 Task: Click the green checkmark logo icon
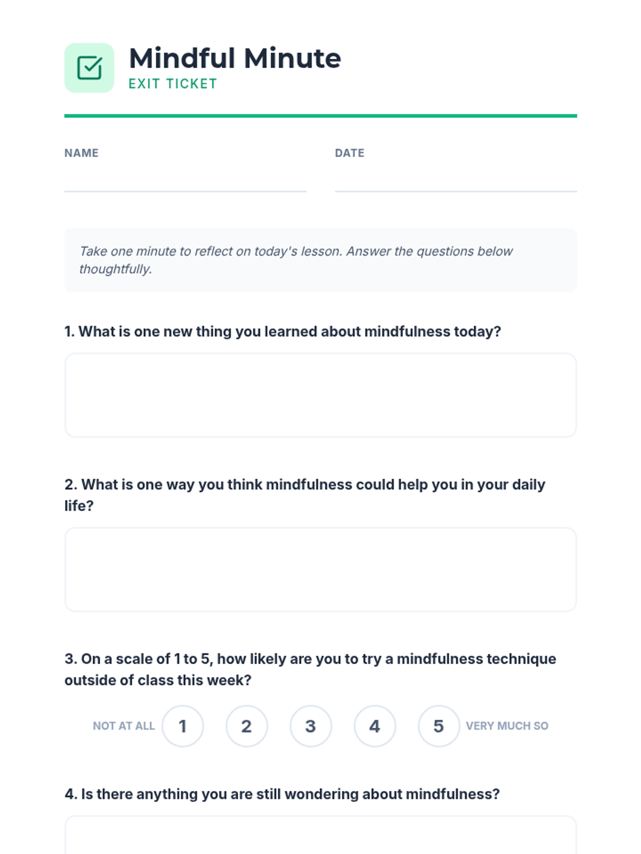point(89,68)
